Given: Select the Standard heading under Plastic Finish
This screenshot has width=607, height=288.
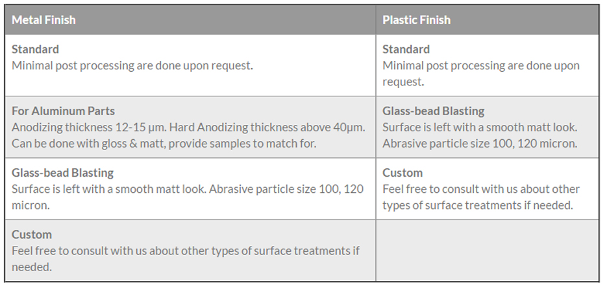Looking at the screenshot, I should point(406,49).
